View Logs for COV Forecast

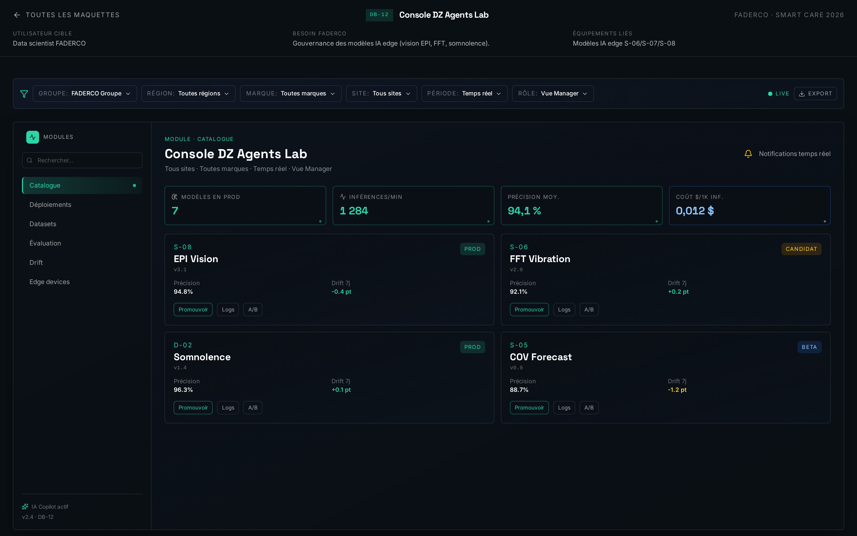pos(564,408)
